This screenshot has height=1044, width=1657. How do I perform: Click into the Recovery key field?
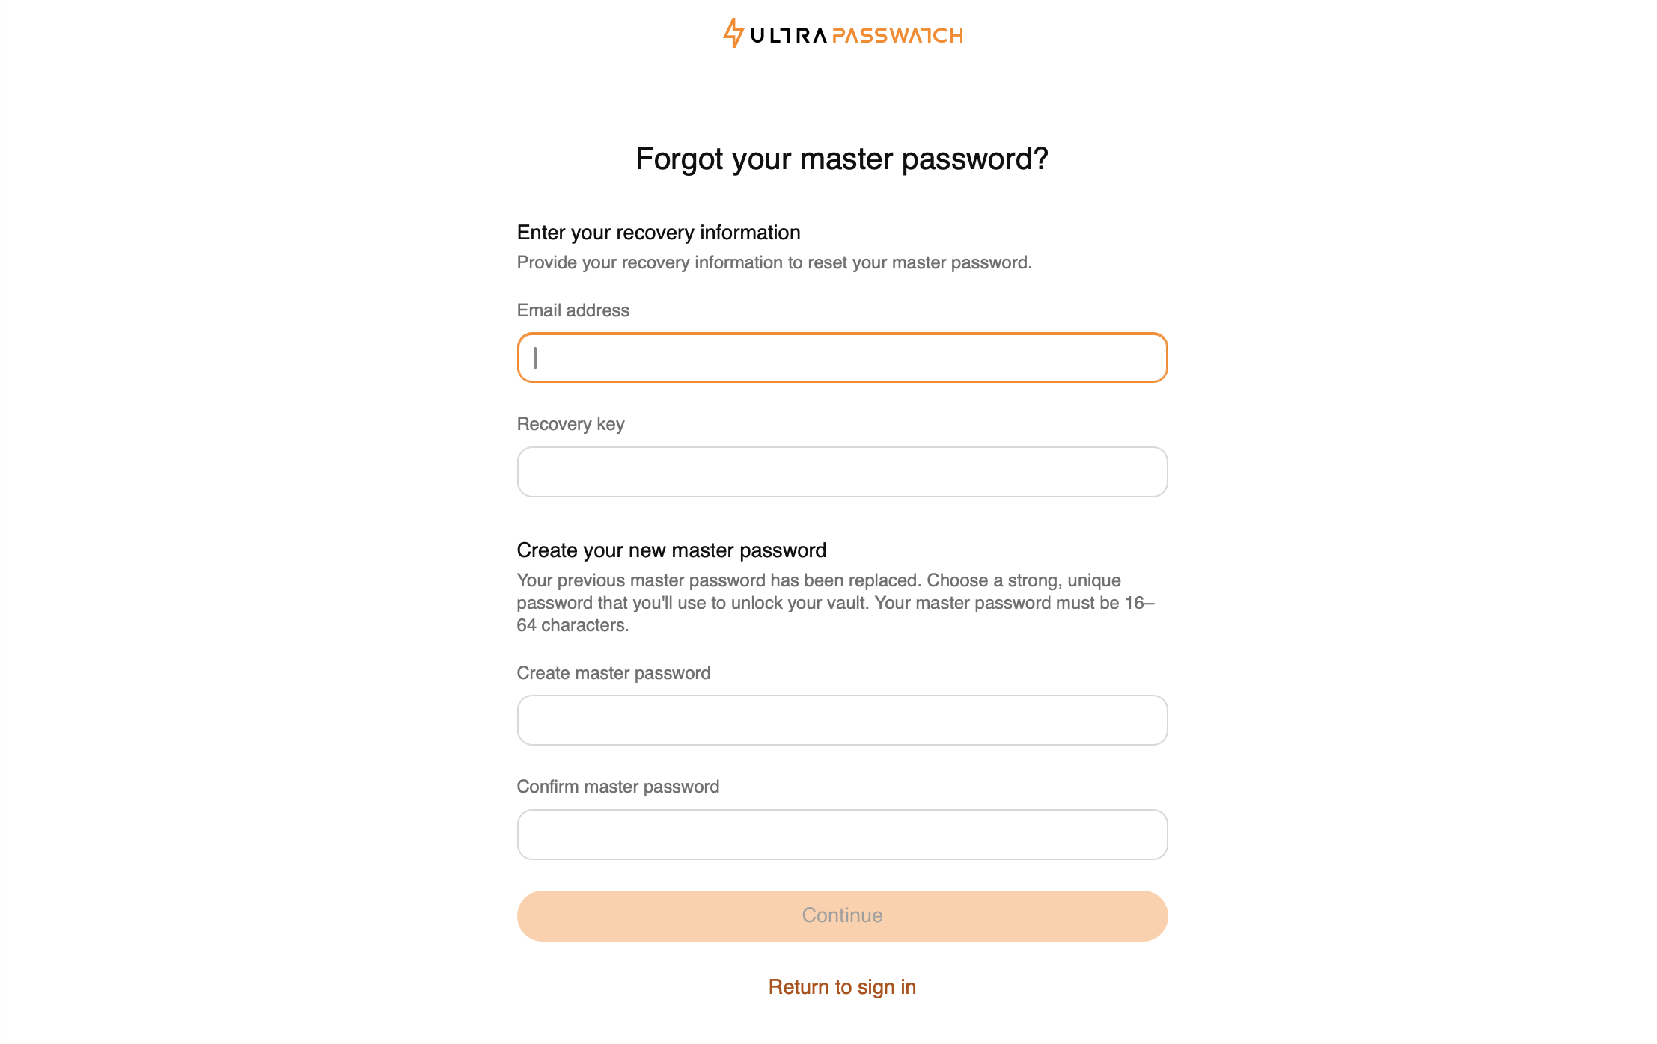coord(842,472)
